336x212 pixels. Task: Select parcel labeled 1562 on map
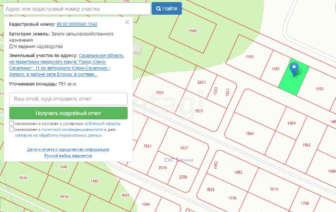click(307, 145)
